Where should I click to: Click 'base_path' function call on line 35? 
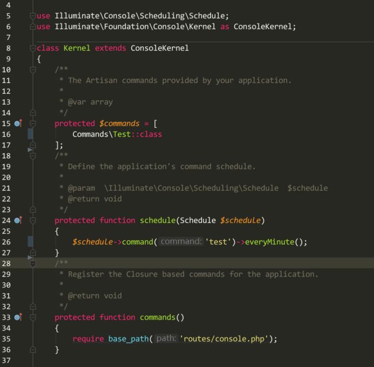(128, 339)
